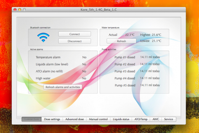Show the Liquids status tab
The height and width of the screenshot is (133, 199).
(121, 119)
